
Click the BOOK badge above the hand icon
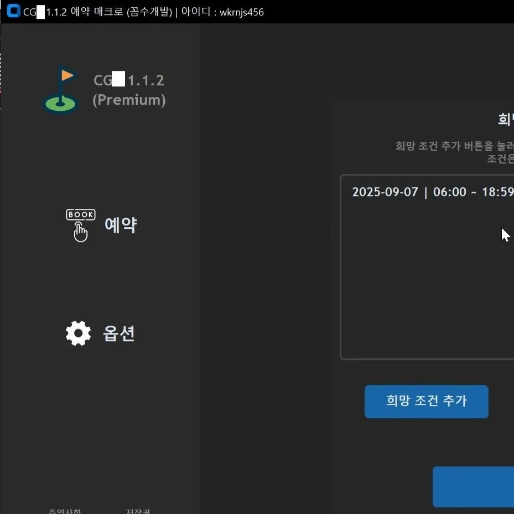pyautogui.click(x=81, y=214)
